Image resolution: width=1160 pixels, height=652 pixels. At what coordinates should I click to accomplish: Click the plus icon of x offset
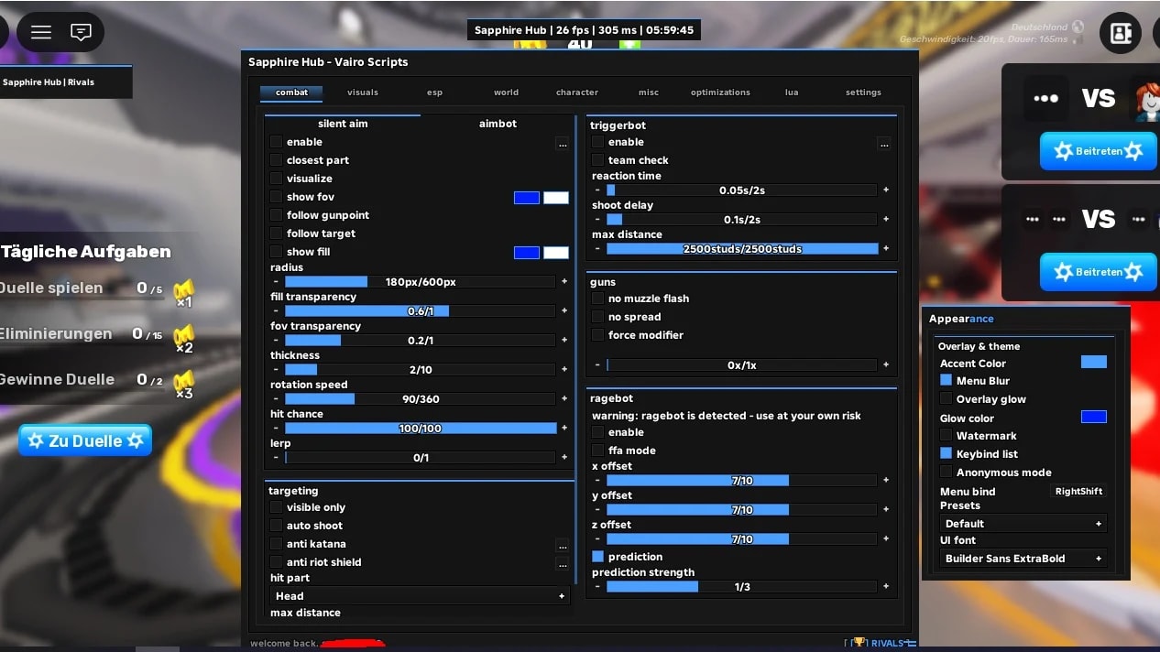886,481
